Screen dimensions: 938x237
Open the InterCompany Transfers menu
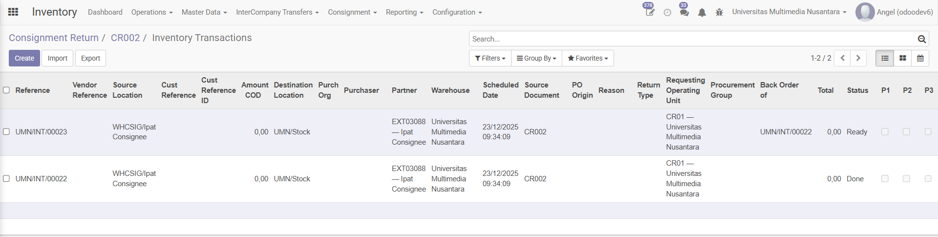[x=277, y=12]
